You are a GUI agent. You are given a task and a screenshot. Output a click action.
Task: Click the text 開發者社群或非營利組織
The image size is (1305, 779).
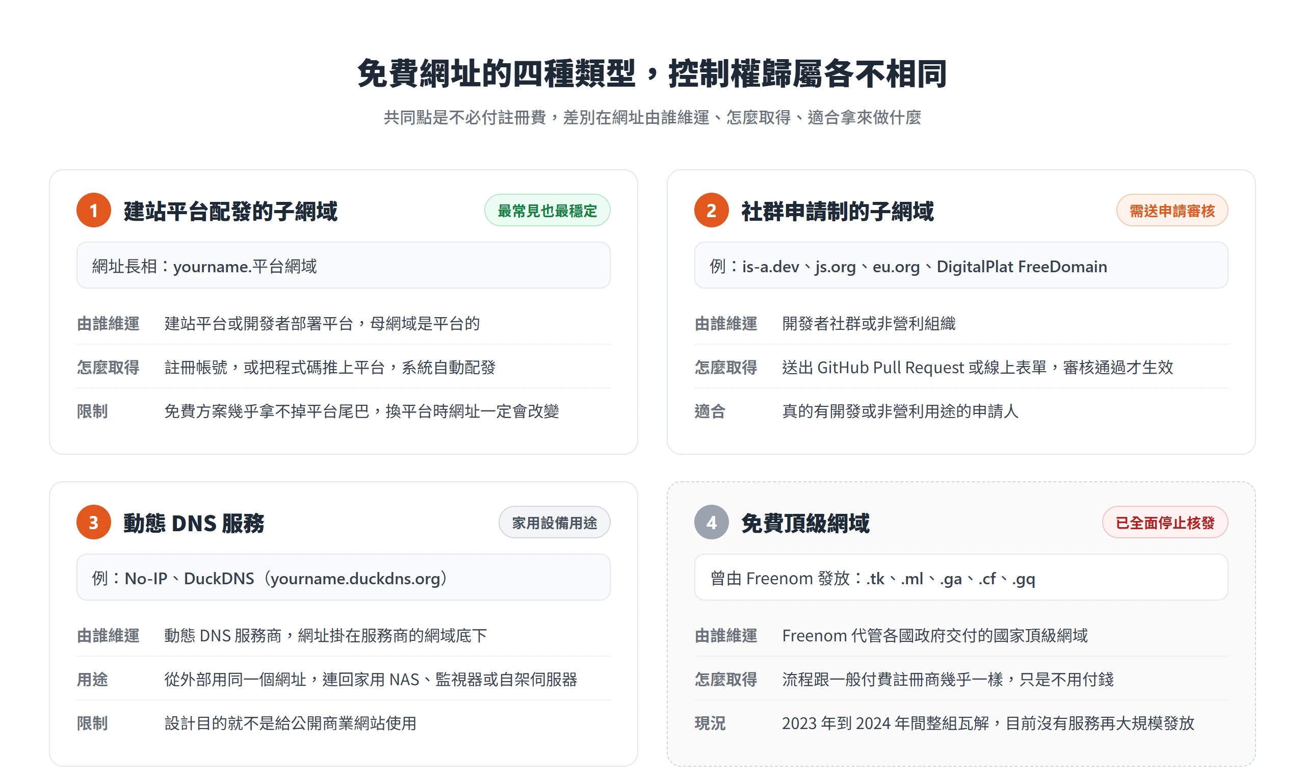tap(869, 323)
